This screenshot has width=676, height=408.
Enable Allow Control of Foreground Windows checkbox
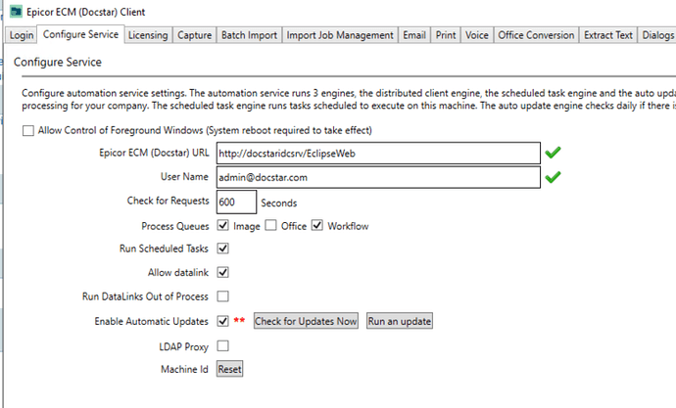28,130
